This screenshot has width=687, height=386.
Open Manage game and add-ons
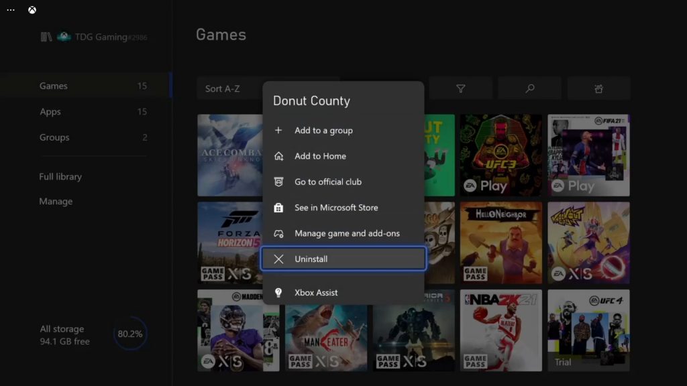coord(343,233)
